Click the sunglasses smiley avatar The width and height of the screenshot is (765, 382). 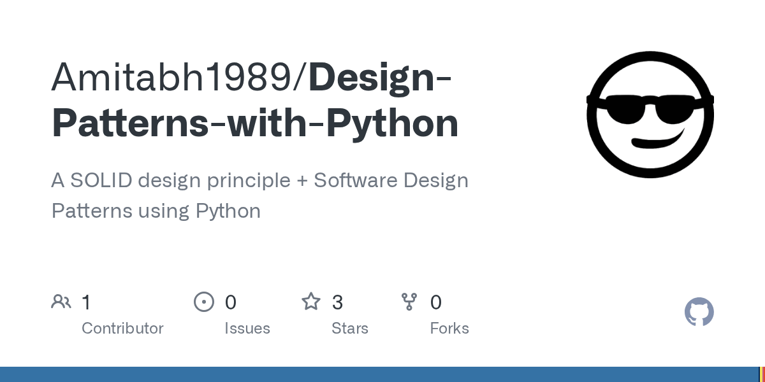tap(650, 115)
